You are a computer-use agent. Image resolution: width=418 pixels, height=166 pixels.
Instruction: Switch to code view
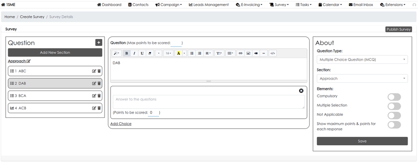(273, 53)
